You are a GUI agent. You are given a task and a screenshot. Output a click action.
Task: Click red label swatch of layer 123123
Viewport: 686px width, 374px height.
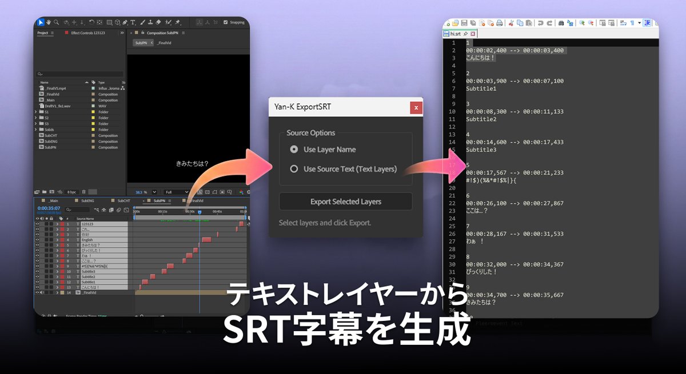coord(62,224)
